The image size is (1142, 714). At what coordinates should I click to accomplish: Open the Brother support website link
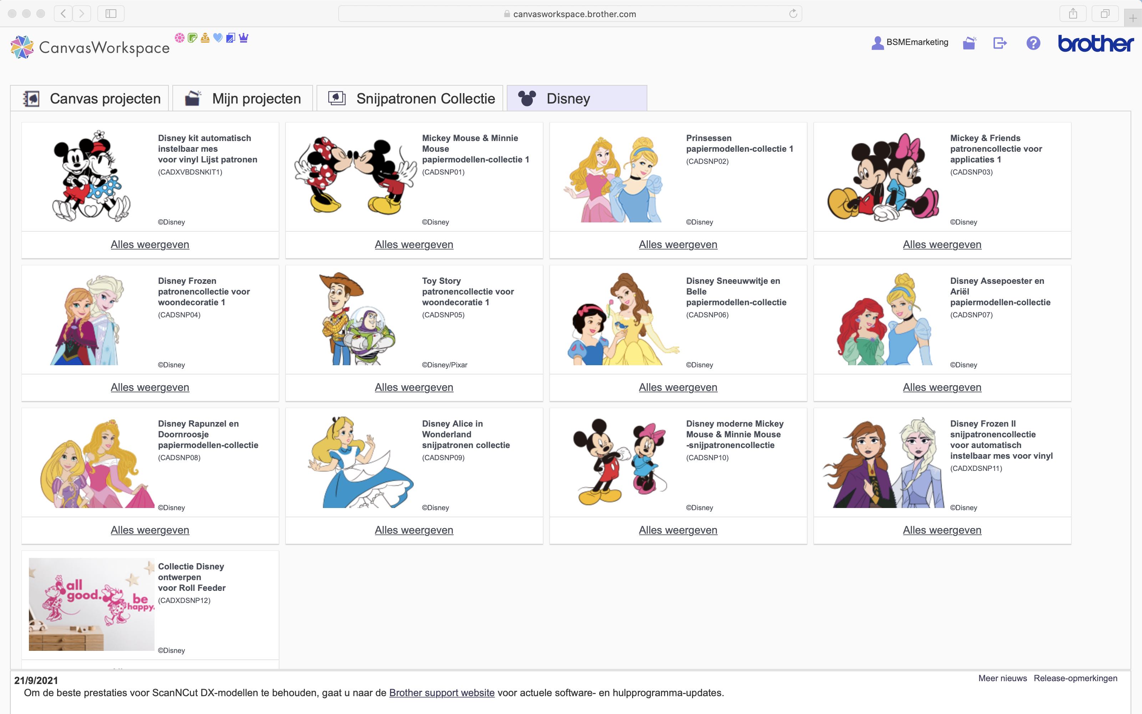pyautogui.click(x=442, y=693)
